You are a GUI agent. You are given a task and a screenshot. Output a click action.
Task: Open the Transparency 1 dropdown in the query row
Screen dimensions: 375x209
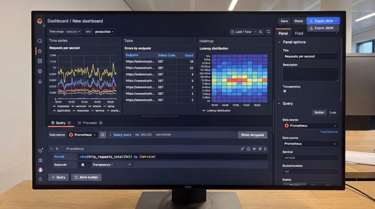[x=111, y=165]
